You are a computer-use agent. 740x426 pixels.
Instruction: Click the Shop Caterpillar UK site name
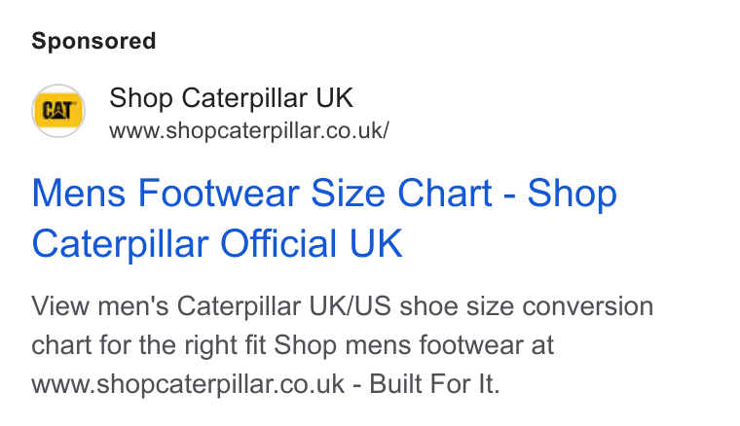coord(231,98)
